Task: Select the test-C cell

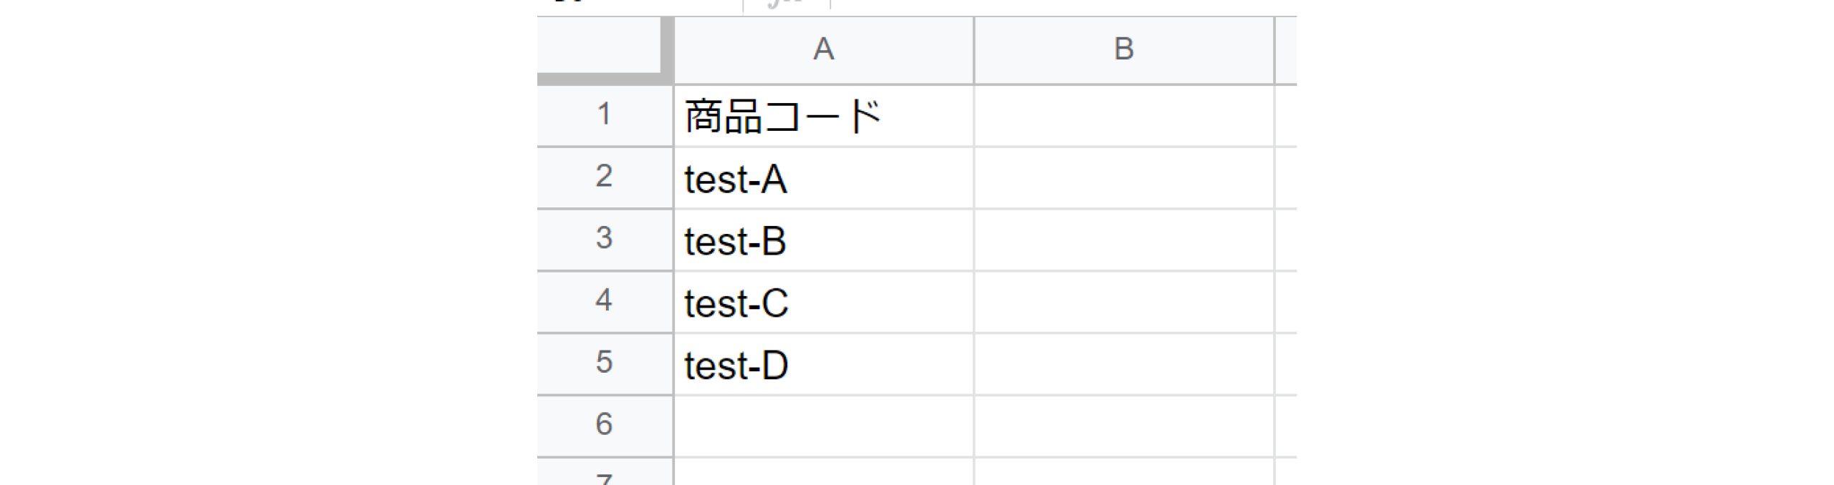Action: pyautogui.click(x=823, y=302)
